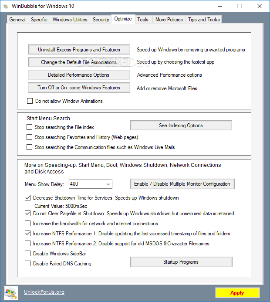The width and height of the screenshot is (270, 302).
Task: Uncheck Do not Clear Pagefile at Shutdown
Action: (x=28, y=214)
